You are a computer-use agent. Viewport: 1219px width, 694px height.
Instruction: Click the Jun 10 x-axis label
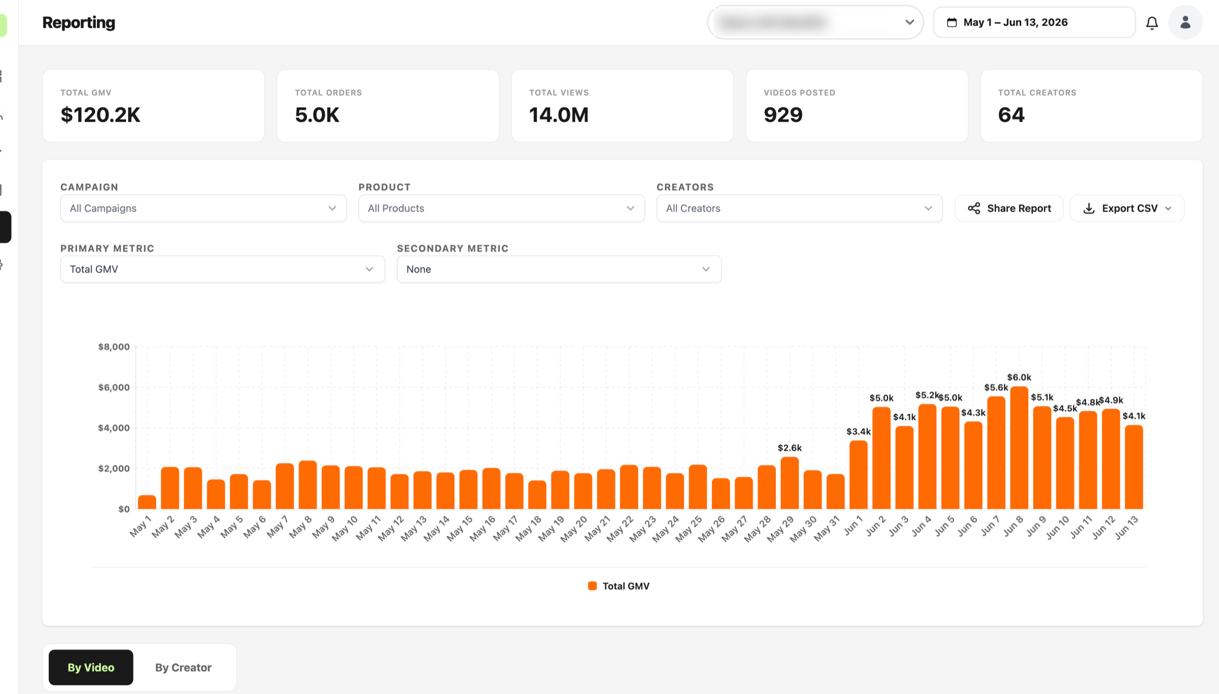tap(1057, 528)
